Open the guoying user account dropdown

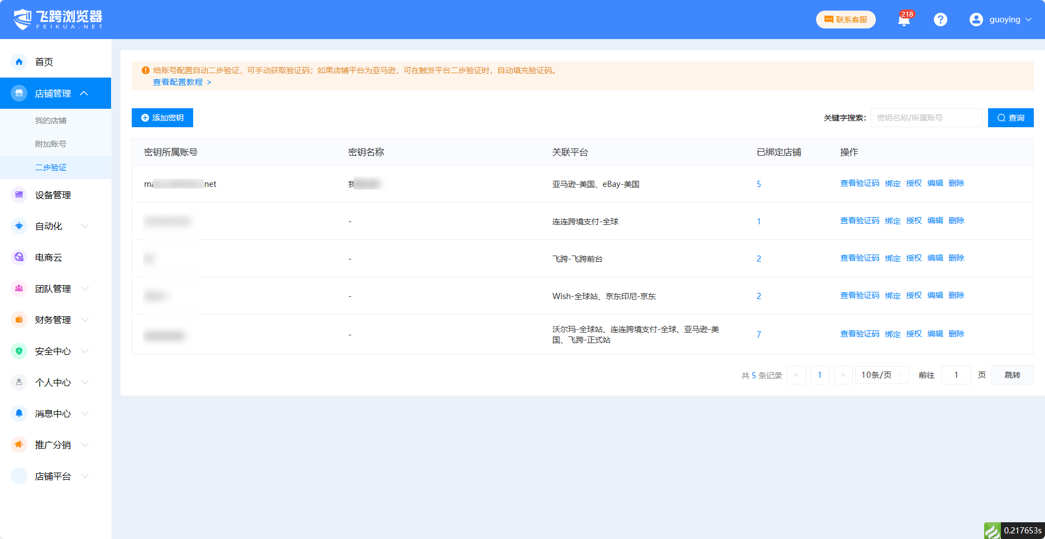tap(1001, 20)
